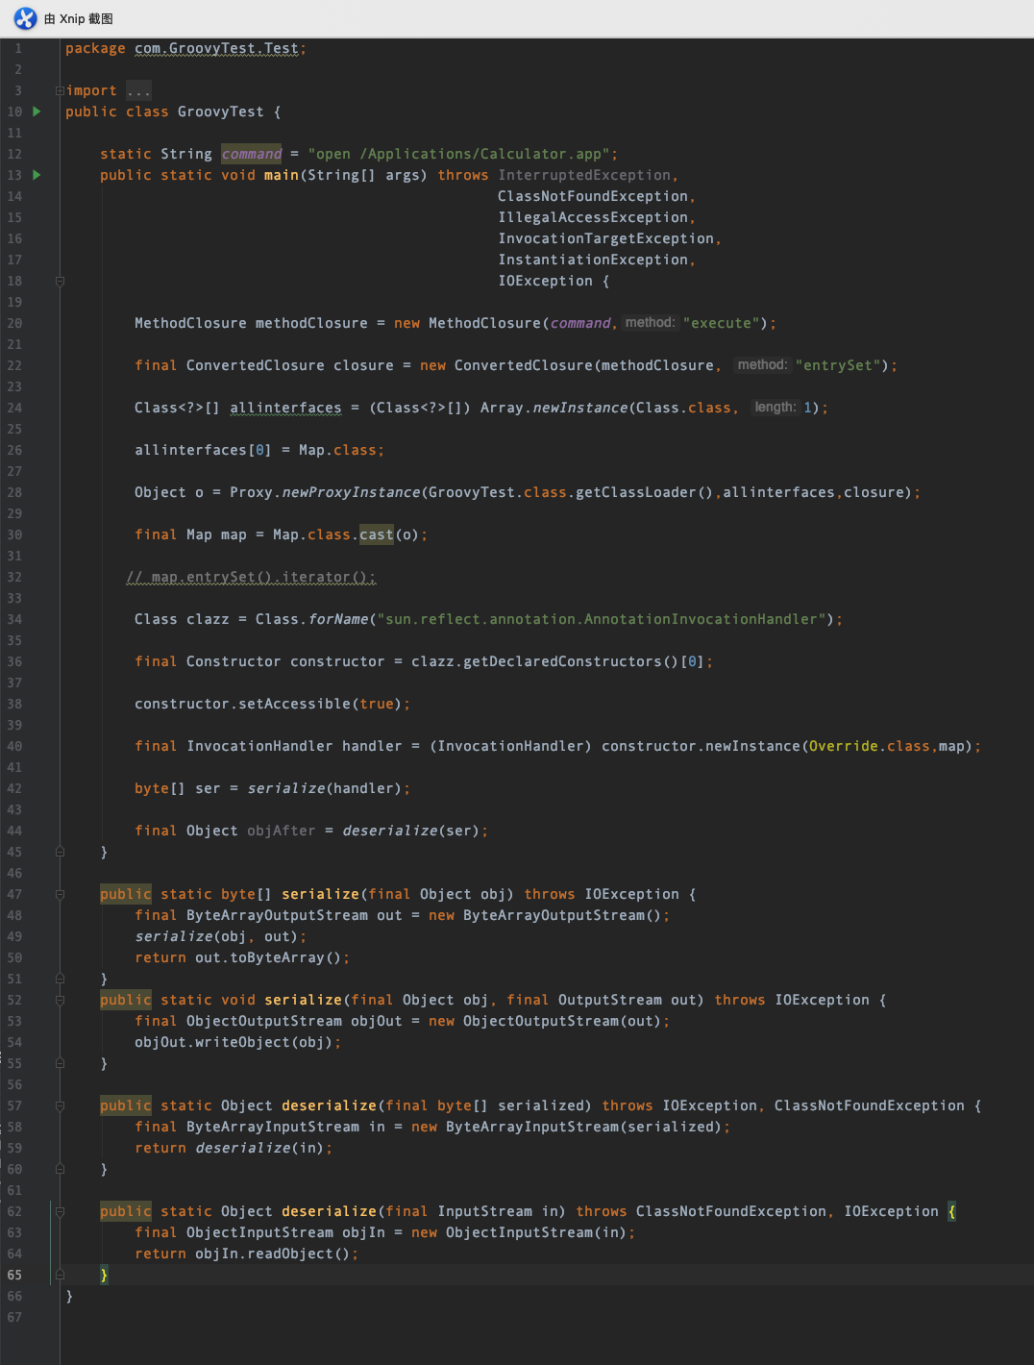This screenshot has height=1365, width=1034.
Task: Click the "execute" string literal
Action: click(x=722, y=323)
